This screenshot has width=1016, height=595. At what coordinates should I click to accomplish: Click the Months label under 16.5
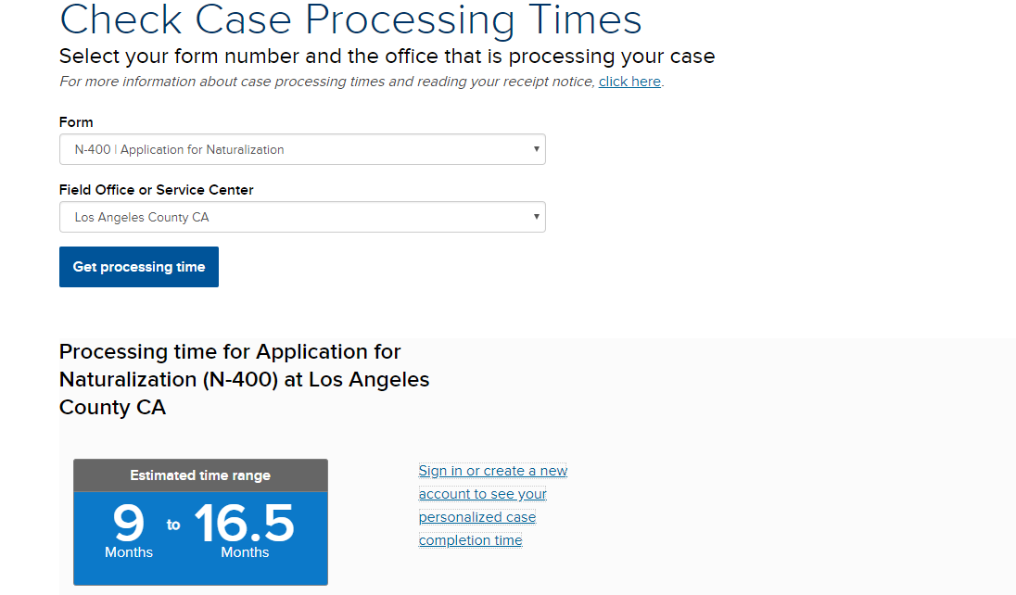tap(245, 552)
